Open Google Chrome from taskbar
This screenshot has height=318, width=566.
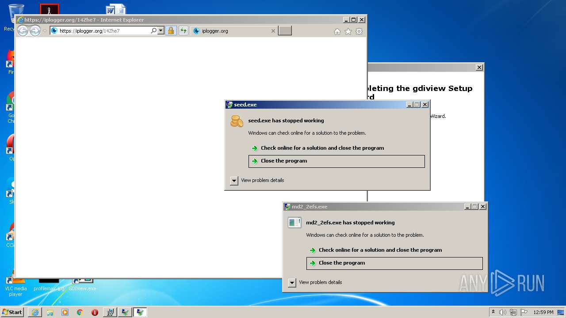click(x=80, y=312)
